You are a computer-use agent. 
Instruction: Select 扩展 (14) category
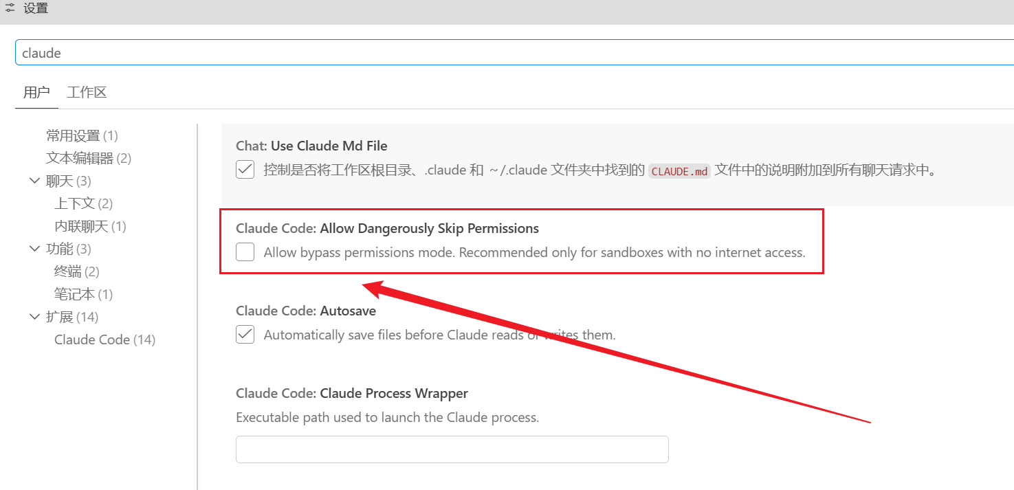[x=72, y=317]
